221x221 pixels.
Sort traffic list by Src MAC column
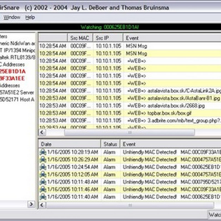[x=80, y=38]
